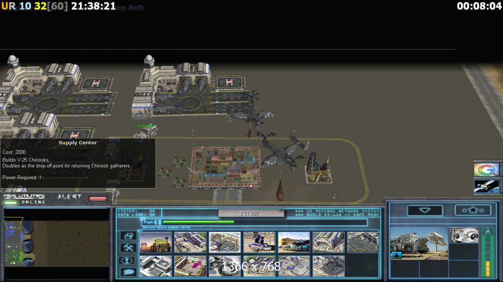This screenshot has height=282, width=503.
Task: Open the chat speech bubble button
Action: pos(128,272)
